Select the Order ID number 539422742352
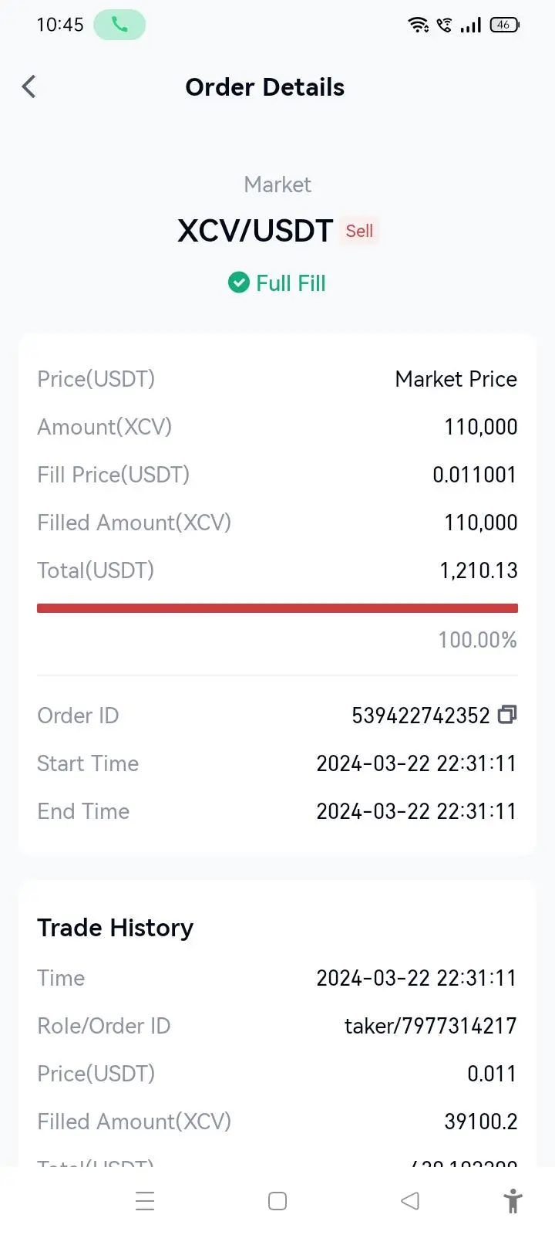The width and height of the screenshot is (555, 1235). tap(421, 716)
